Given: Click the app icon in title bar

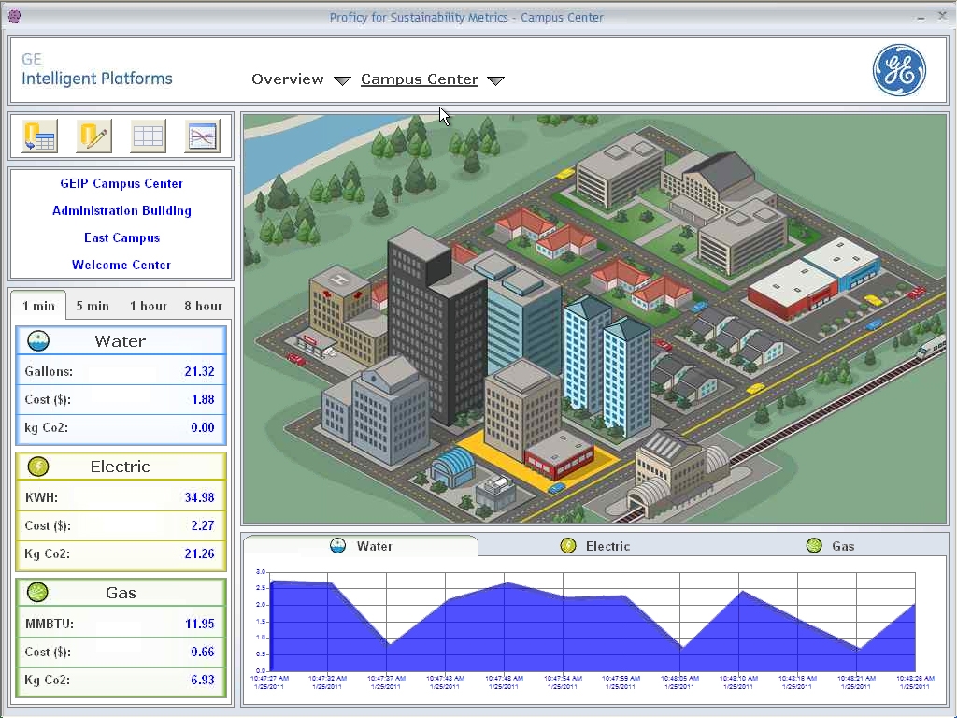Looking at the screenshot, I should pos(14,17).
